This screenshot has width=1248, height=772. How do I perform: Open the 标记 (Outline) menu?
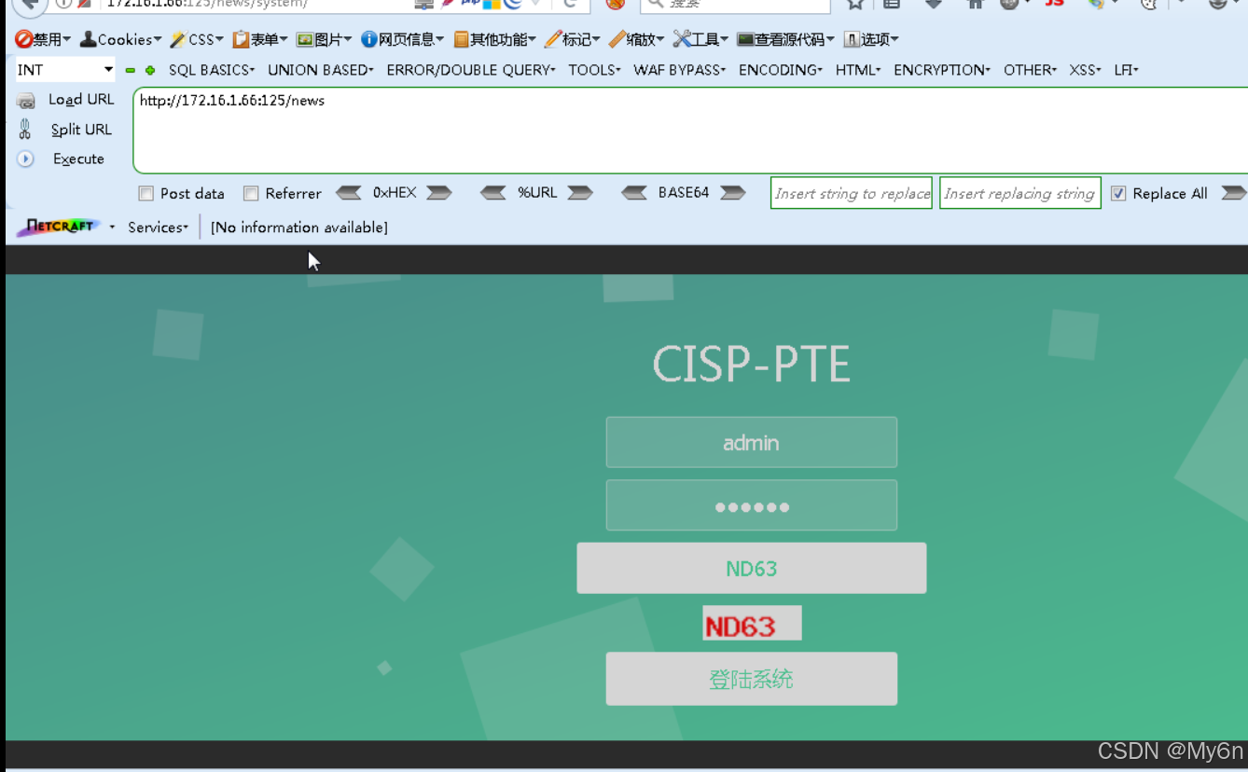click(x=573, y=39)
